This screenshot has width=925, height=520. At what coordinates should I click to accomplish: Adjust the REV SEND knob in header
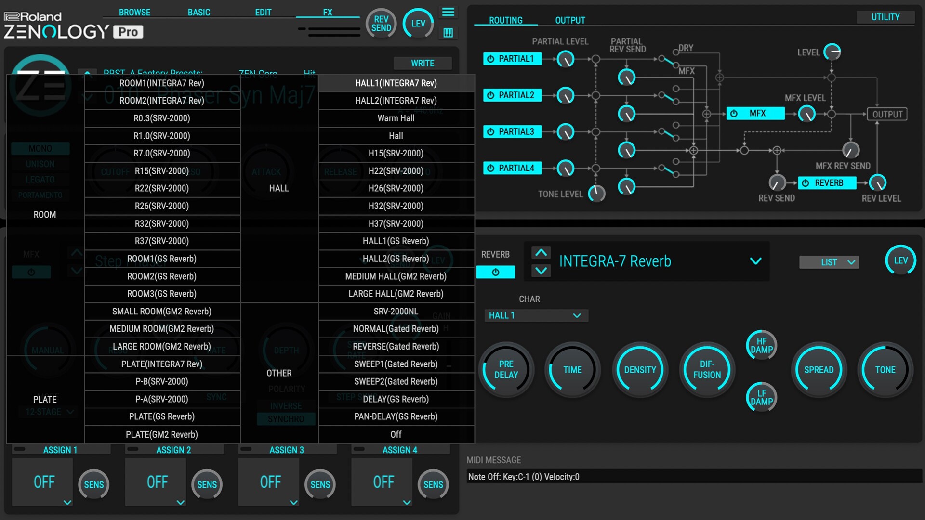point(381,24)
